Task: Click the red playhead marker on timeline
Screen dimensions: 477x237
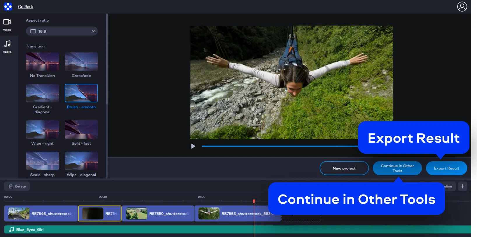Action: pos(254,201)
